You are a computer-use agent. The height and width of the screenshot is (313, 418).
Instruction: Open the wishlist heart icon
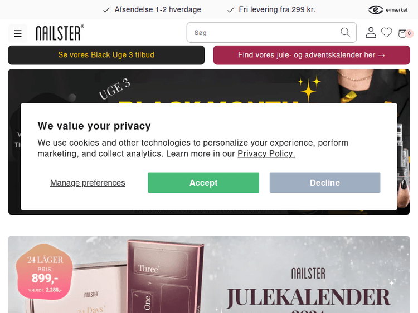(386, 33)
